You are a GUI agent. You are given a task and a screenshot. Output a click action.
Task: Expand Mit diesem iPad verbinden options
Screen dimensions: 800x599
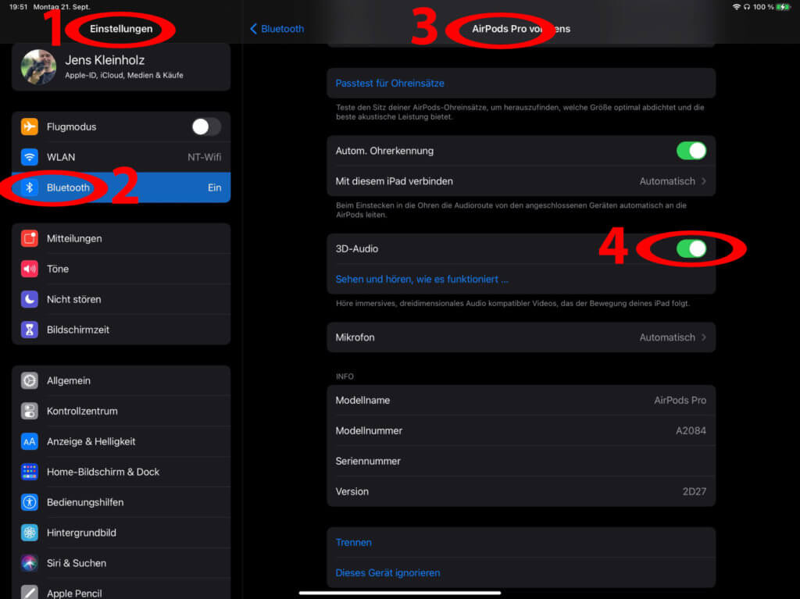520,181
